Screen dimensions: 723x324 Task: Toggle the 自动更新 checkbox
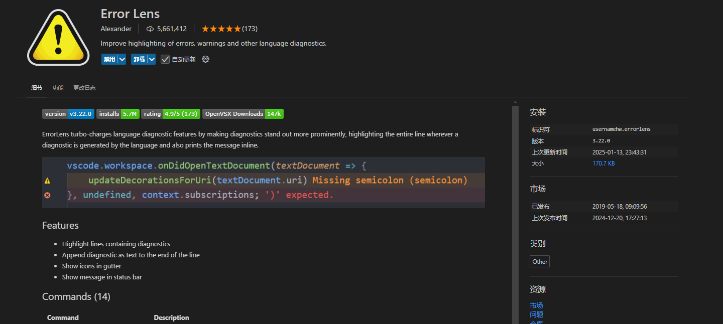(165, 59)
